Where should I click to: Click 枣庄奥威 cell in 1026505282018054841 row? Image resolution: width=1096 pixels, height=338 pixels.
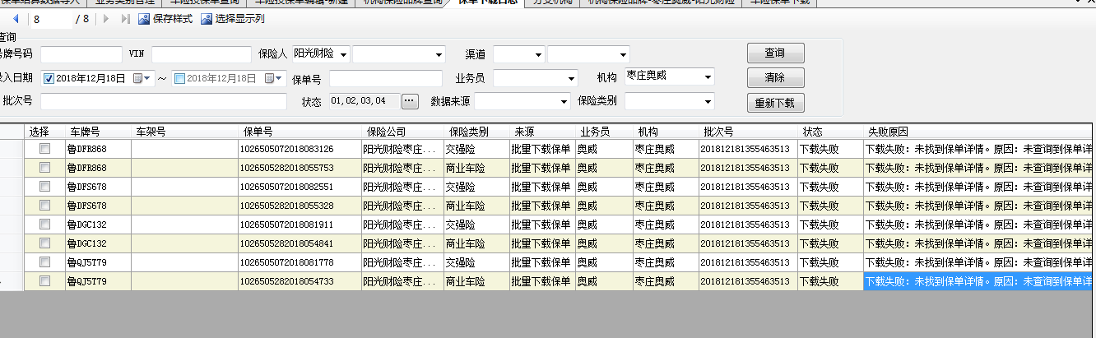tap(666, 243)
